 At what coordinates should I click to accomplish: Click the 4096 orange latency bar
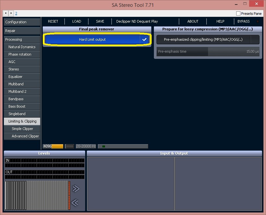tap(53, 146)
